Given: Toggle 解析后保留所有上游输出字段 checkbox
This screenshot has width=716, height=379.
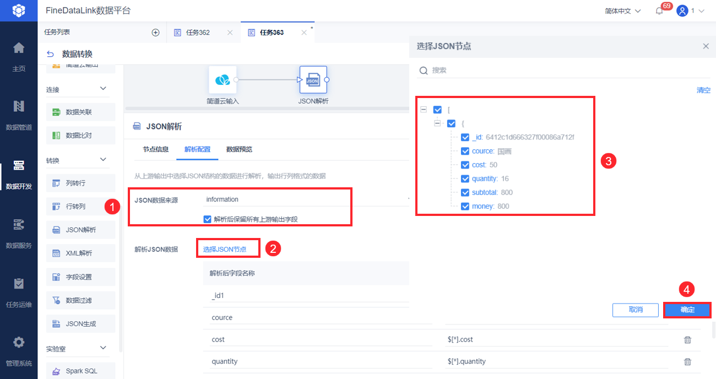Looking at the screenshot, I should coord(207,219).
